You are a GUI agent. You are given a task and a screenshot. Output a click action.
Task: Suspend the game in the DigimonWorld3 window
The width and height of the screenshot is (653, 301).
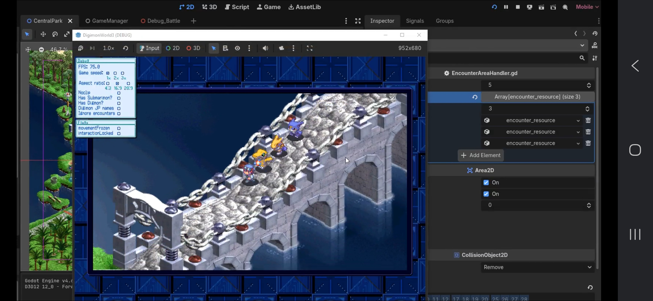81,48
